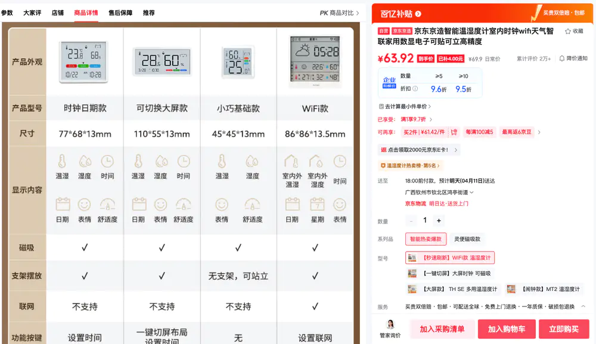Click 时钟日期款 温湿 thermometer icon
The height and width of the screenshot is (344, 596).
point(62,161)
